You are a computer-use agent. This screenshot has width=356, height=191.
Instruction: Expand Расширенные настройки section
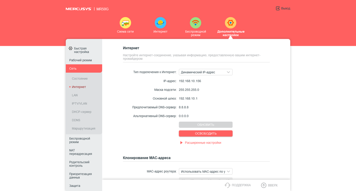(201, 143)
